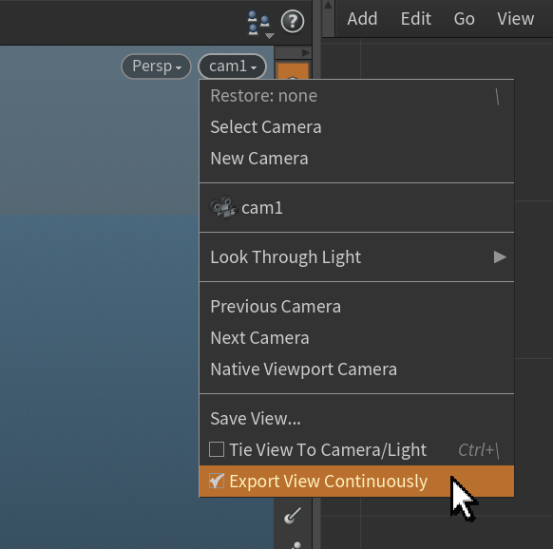Image resolution: width=553 pixels, height=549 pixels.
Task: Click the orange toolbar icon below cam1
Action: click(x=293, y=71)
